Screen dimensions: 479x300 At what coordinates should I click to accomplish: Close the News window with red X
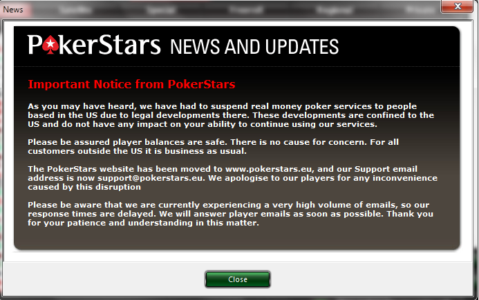point(457,6)
